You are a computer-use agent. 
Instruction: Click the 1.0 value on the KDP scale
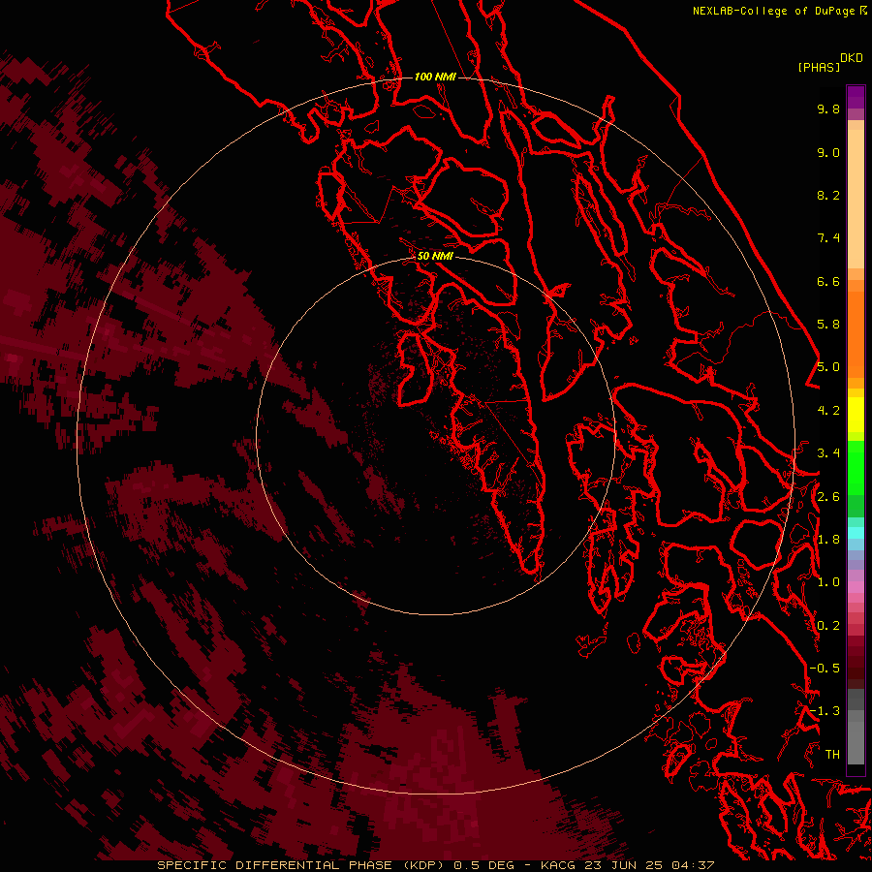pos(828,582)
